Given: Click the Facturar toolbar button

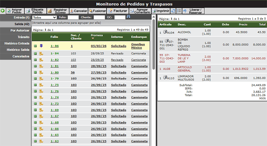Looking at the screenshot, I should pos(118,11).
